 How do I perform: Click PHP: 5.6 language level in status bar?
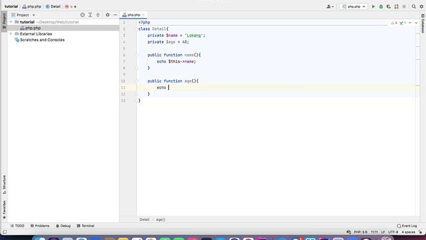point(361,232)
